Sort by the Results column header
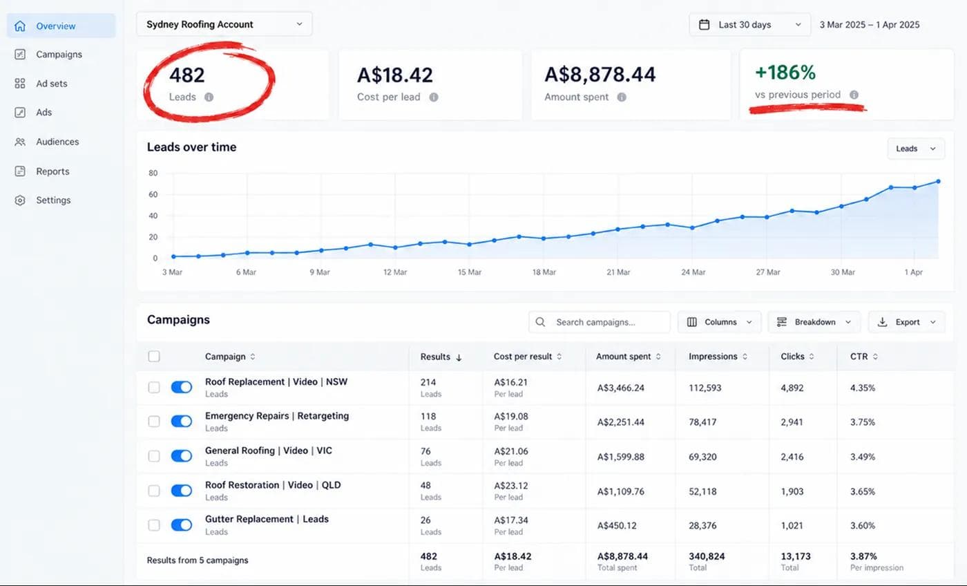967x586 pixels. pyautogui.click(x=441, y=357)
